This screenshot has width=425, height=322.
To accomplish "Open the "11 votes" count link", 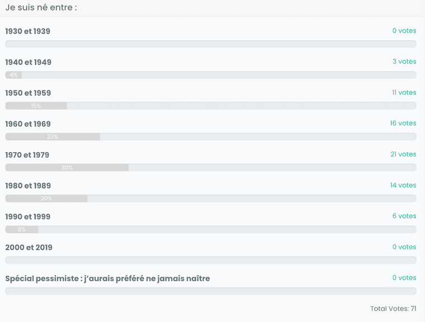I will [404, 92].
